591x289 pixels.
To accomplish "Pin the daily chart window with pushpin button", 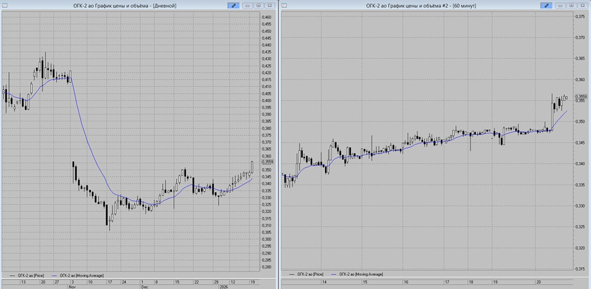I will [x=234, y=5].
